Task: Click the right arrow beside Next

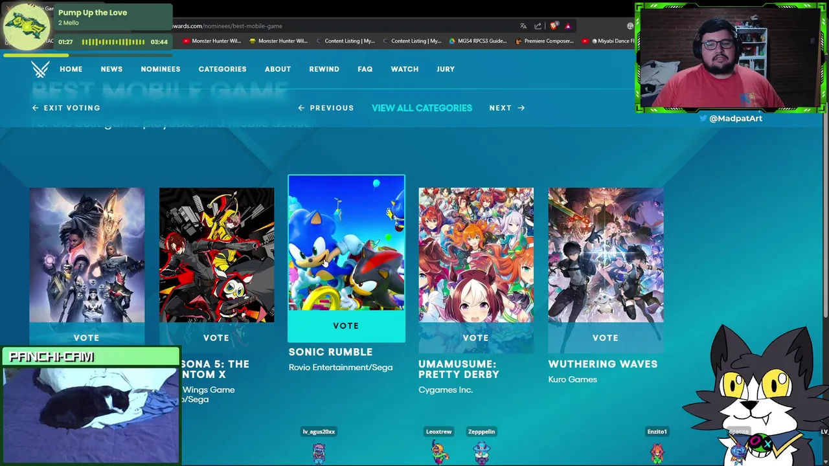Action: (x=521, y=108)
